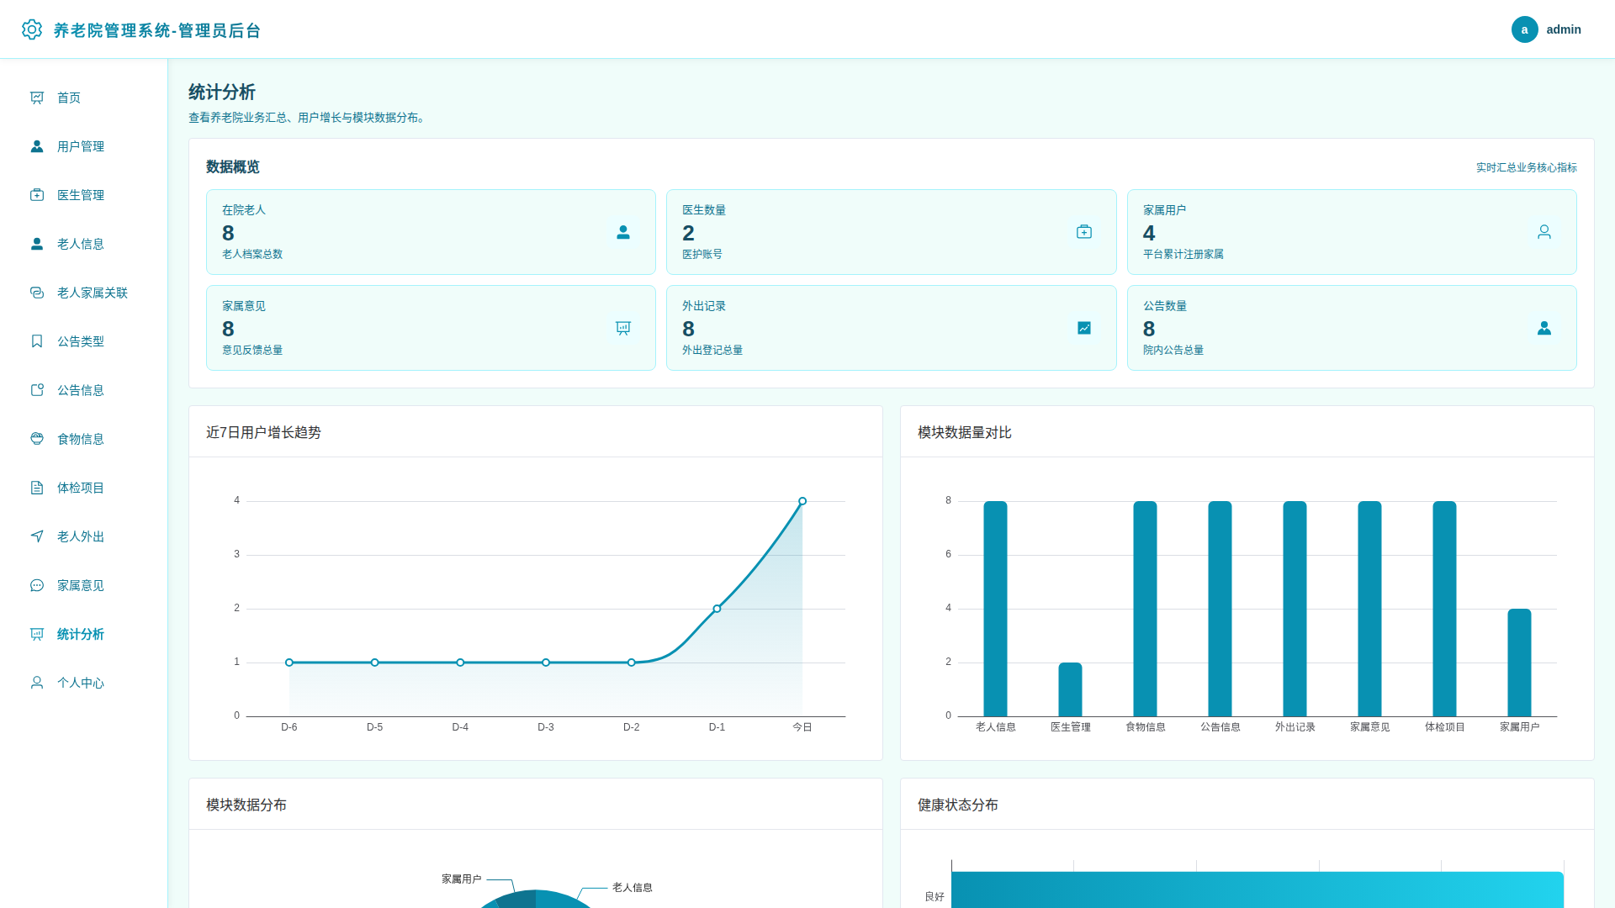Click the 体检项目 document icon
The image size is (1615, 908).
(37, 488)
